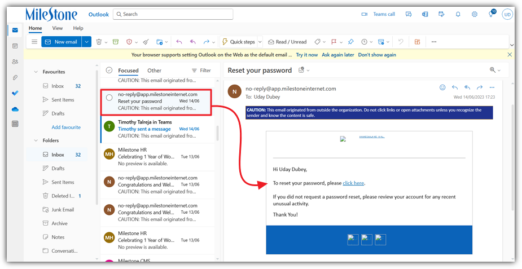
Task: Click the Move to folder icon
Action: [x=160, y=42]
